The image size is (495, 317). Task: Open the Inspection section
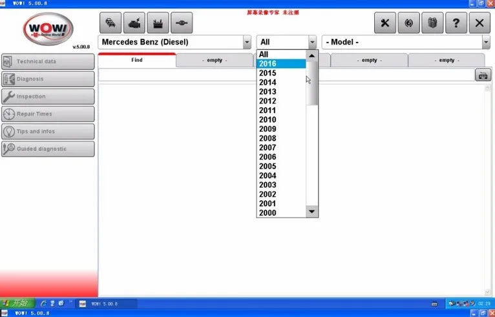point(48,96)
